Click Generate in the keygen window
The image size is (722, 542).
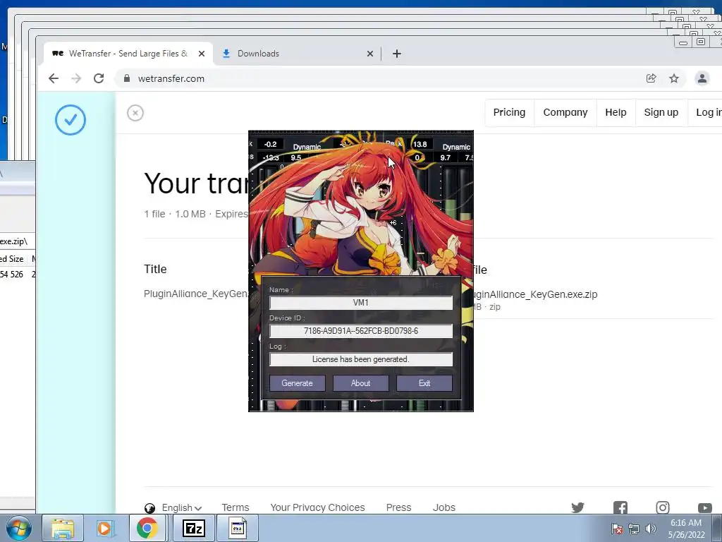pyautogui.click(x=297, y=383)
